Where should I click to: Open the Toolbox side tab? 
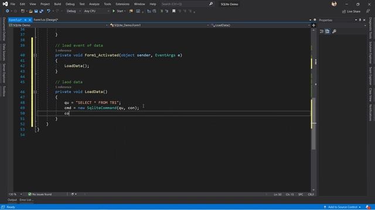(x=4, y=91)
